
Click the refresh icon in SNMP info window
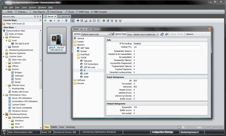coord(162,34)
